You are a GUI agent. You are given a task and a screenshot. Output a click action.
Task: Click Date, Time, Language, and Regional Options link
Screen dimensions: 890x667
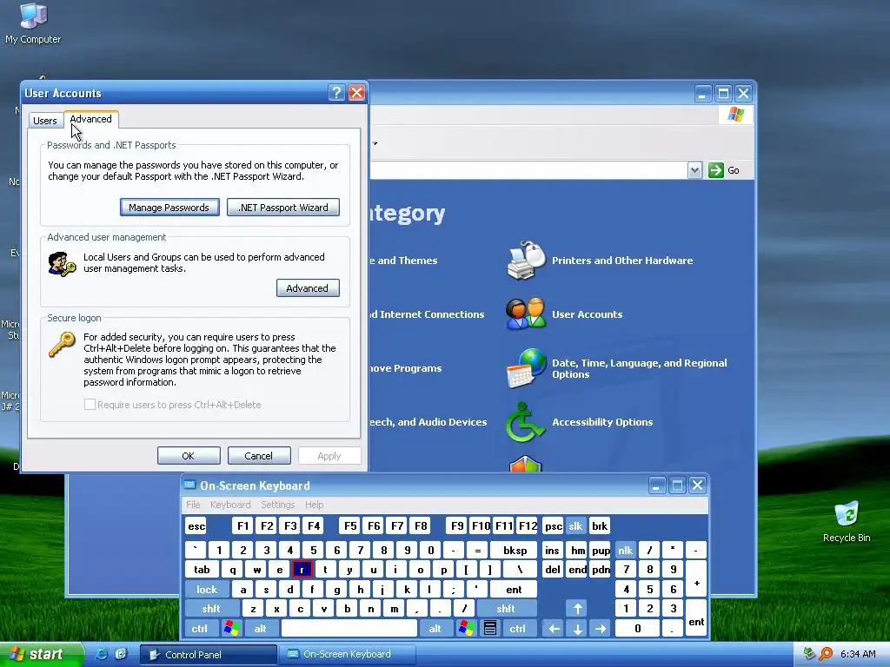click(x=639, y=368)
